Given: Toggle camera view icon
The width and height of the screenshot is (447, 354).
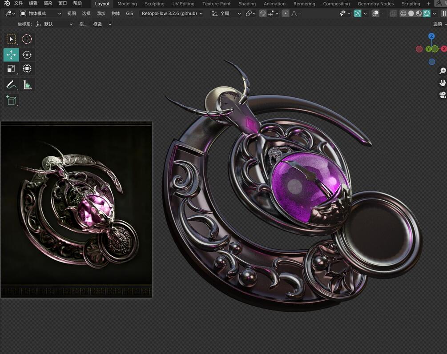Looking at the screenshot, I should pos(443,95).
